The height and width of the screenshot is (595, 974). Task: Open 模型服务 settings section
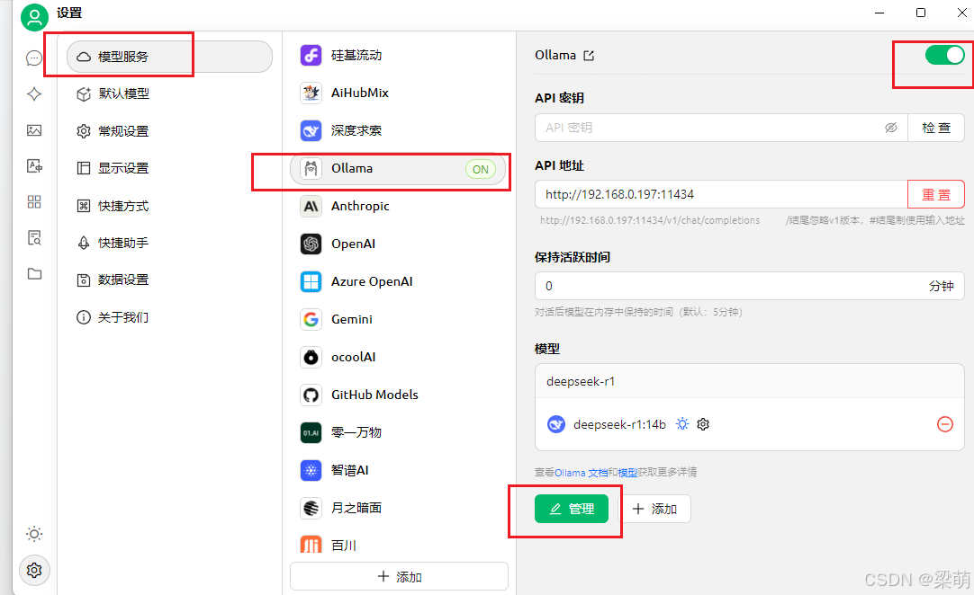[x=169, y=57]
